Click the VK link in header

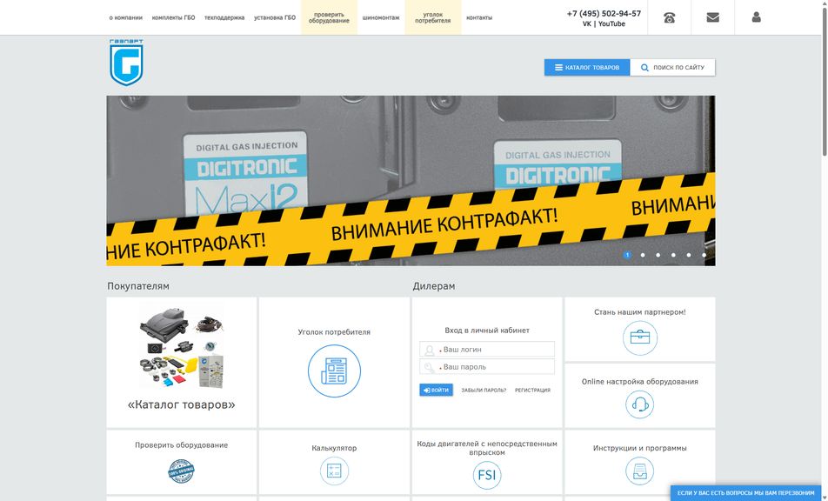pyautogui.click(x=587, y=23)
